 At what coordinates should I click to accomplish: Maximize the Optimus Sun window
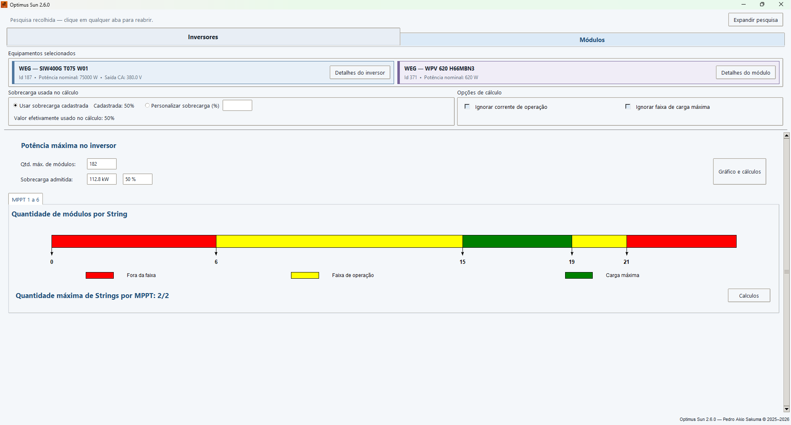[x=762, y=5]
